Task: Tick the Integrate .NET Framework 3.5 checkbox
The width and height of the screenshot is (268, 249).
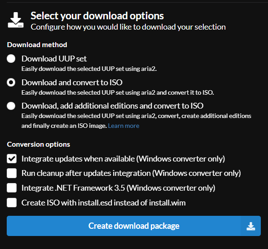Action: (12, 188)
